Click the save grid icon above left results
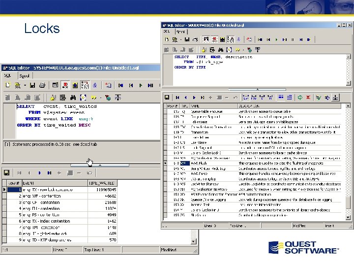The height and width of the screenshot is (266, 354). click(7, 173)
